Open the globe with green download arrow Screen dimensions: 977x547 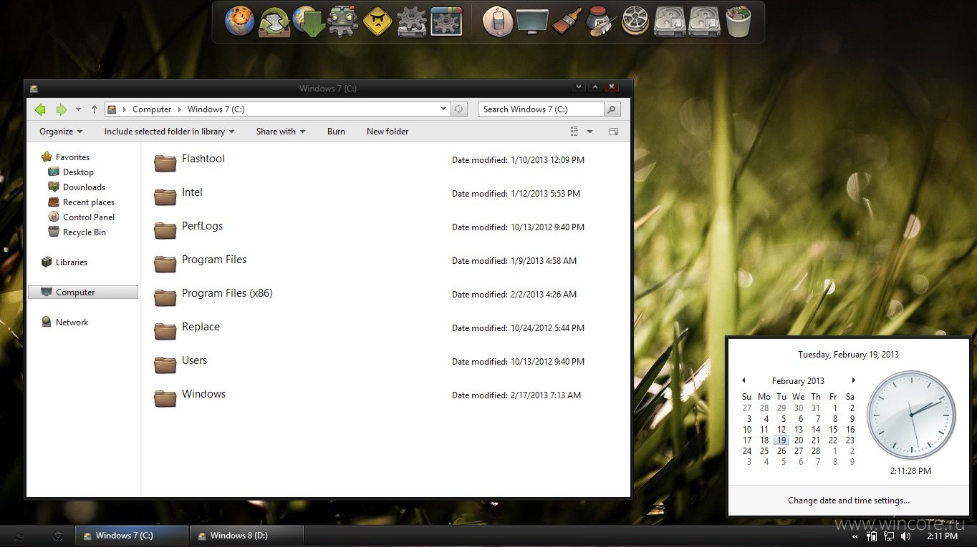[309, 21]
